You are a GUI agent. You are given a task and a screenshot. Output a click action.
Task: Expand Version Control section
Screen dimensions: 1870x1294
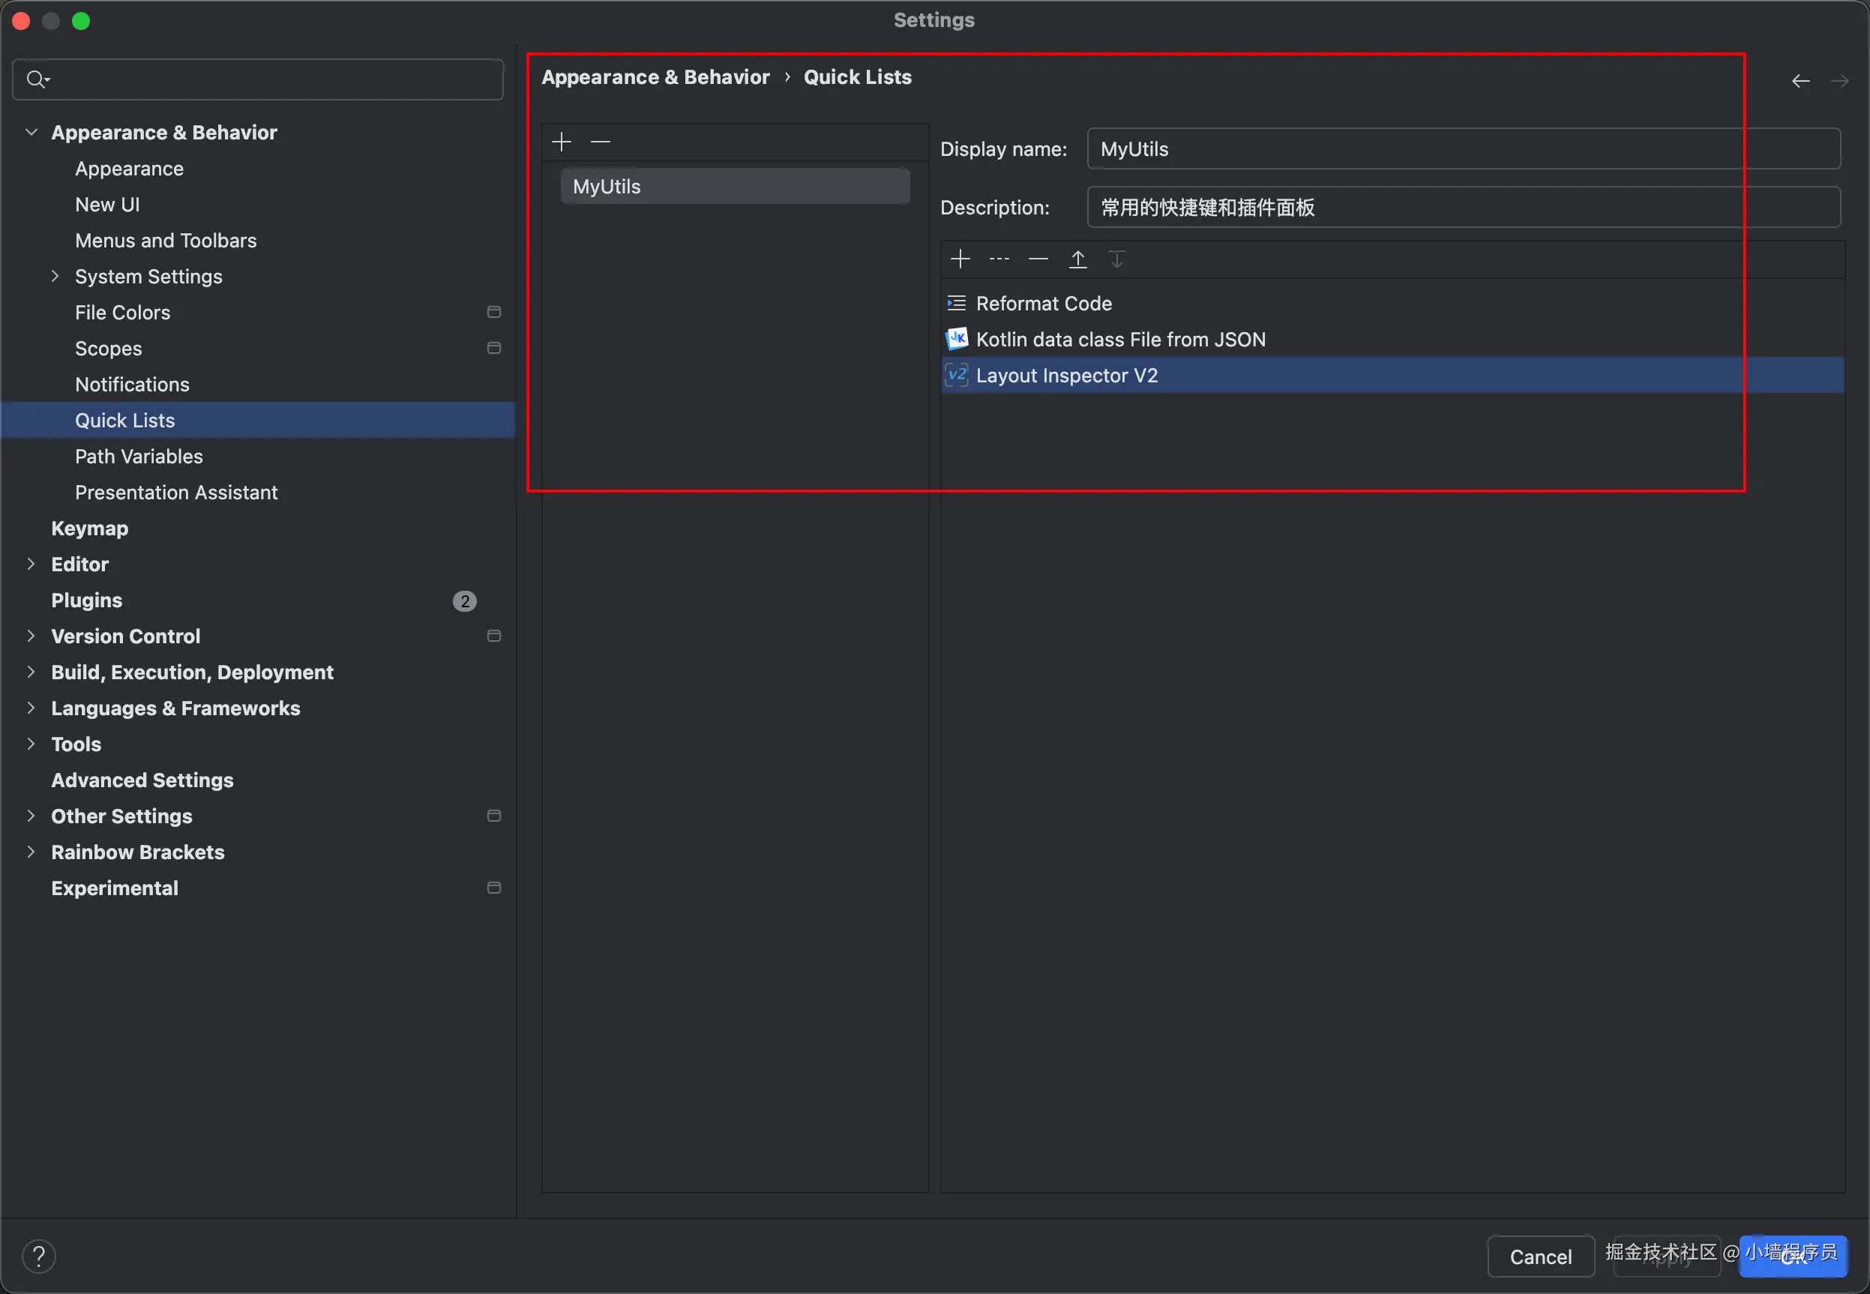(31, 636)
